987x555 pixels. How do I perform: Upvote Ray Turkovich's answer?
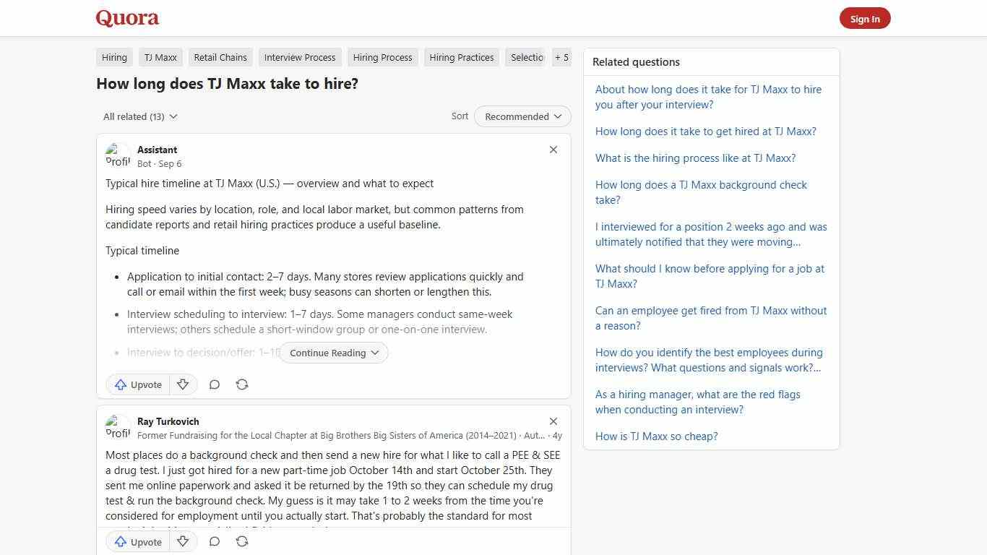(137, 541)
